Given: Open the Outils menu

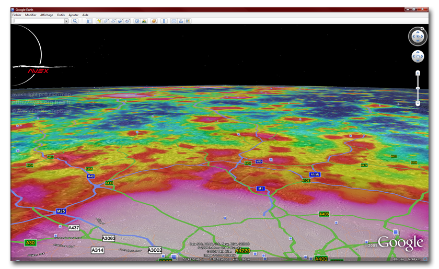Looking at the screenshot, I should (x=61, y=15).
